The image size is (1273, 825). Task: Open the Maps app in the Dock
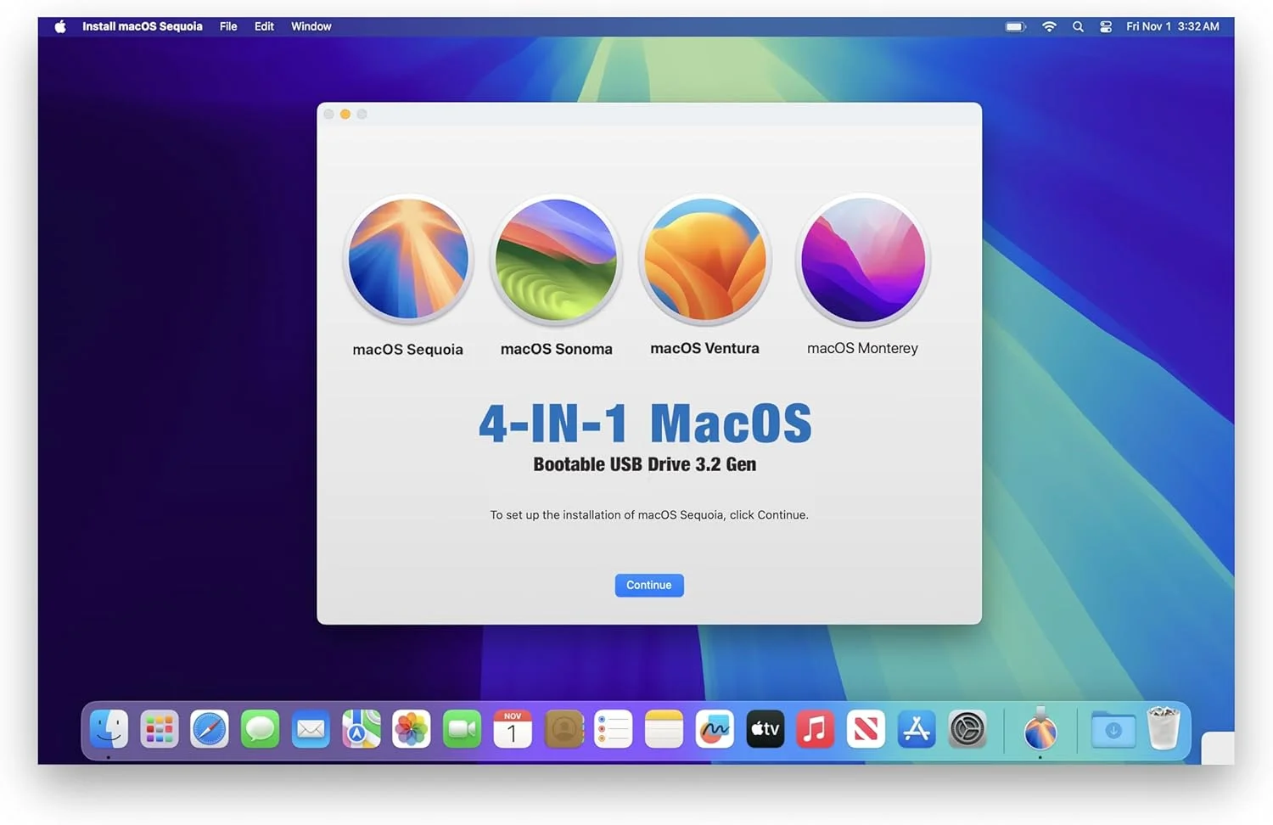pyautogui.click(x=361, y=728)
